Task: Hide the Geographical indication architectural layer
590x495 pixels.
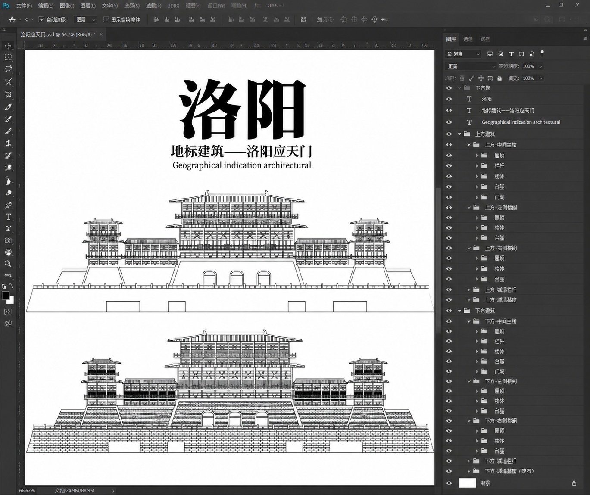Action: (449, 122)
